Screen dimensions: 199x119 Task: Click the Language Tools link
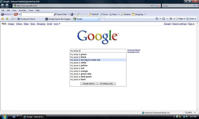[133, 52]
